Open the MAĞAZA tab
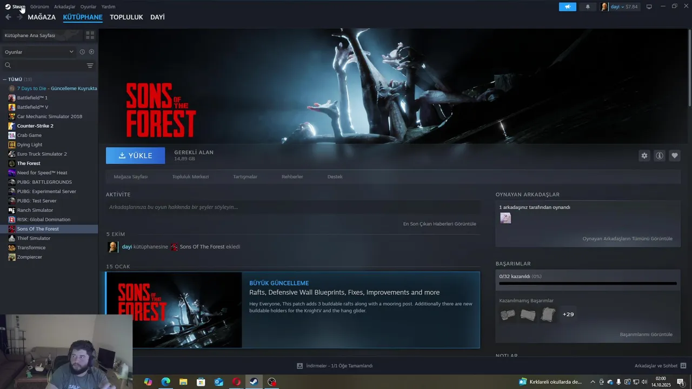Viewport: 692px width, 389px height. [42, 17]
